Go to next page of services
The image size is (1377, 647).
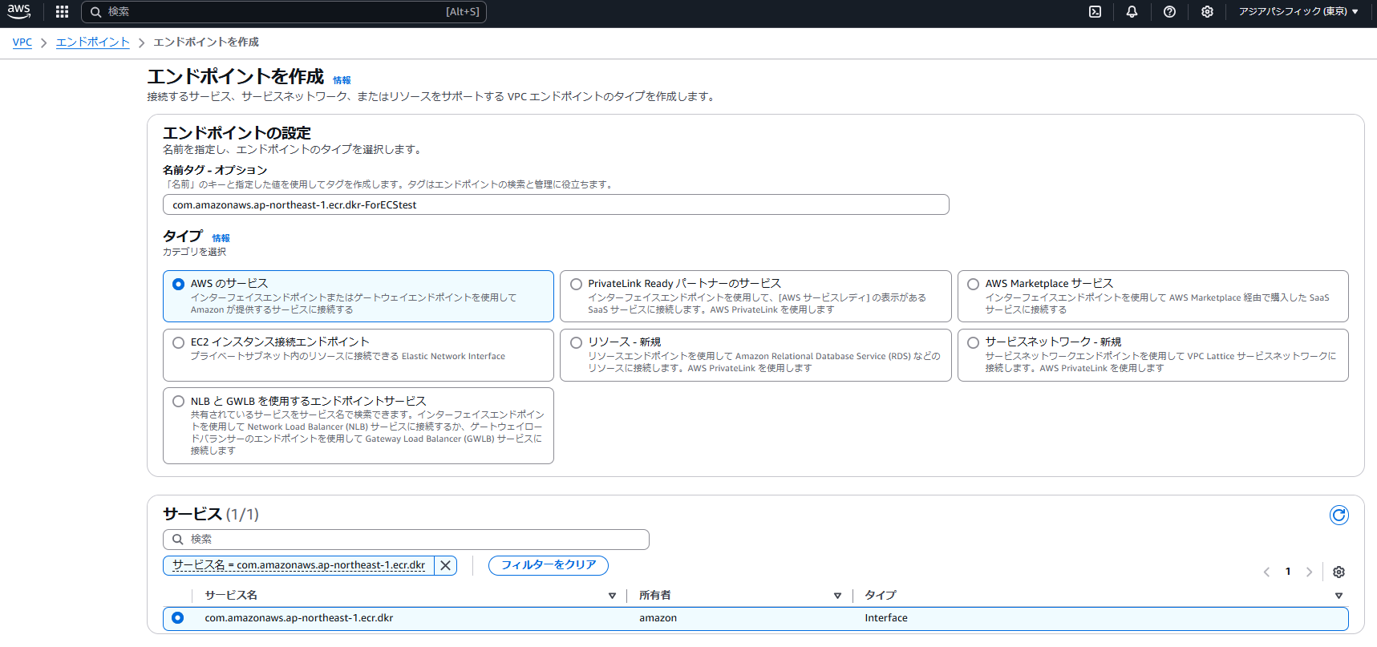(1309, 572)
